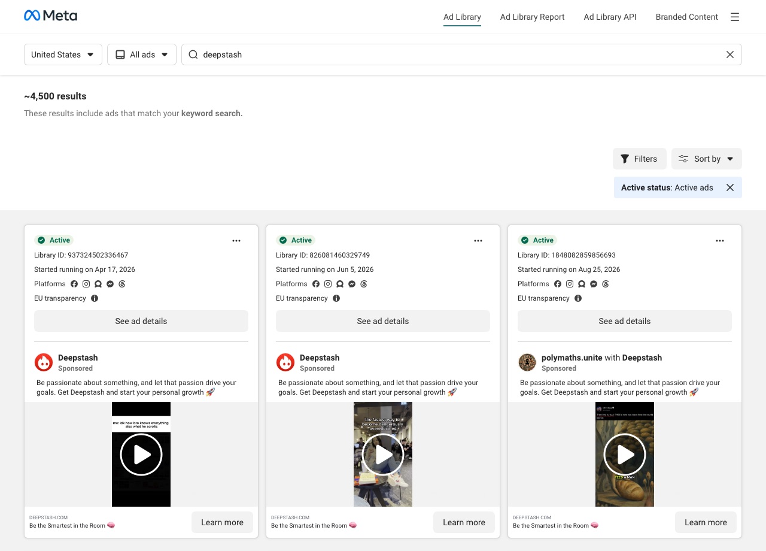The height and width of the screenshot is (551, 766).
Task: See ad details for ad 937324502336467
Action: tap(141, 321)
